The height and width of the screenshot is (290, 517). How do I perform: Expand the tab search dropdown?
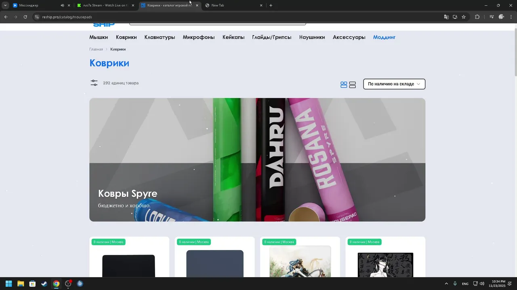point(5,5)
